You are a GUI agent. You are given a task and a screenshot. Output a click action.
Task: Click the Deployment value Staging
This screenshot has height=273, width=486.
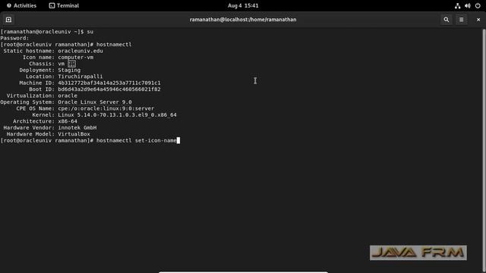coord(69,71)
